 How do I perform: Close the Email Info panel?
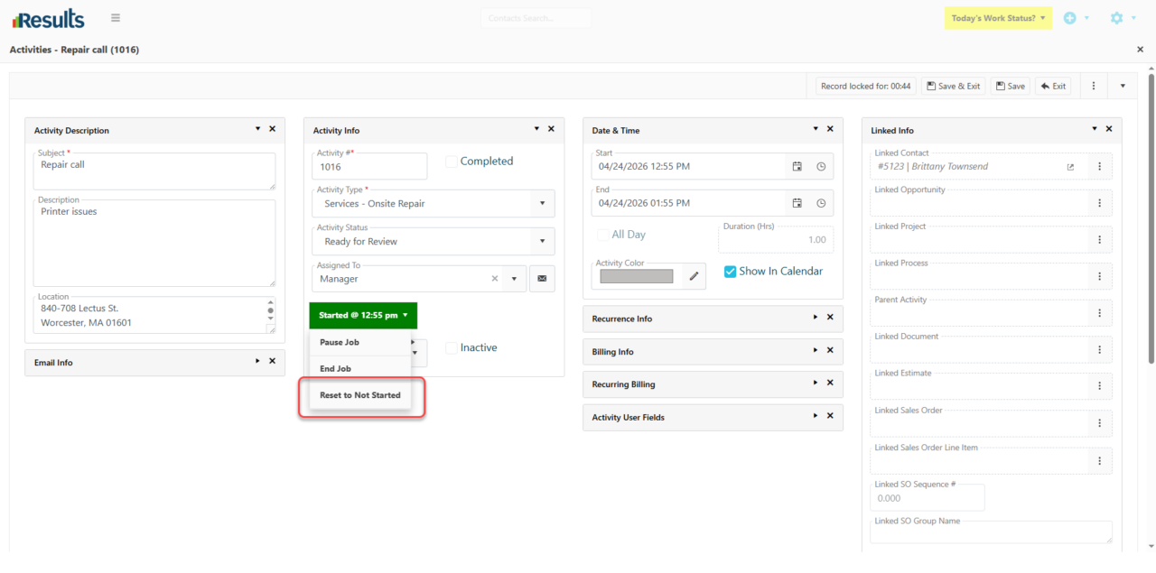tap(272, 361)
